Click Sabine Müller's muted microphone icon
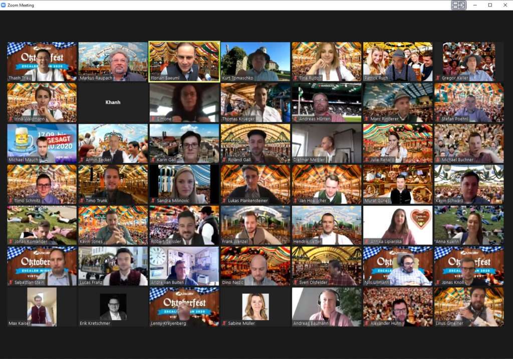The image size is (513, 359). 224,323
